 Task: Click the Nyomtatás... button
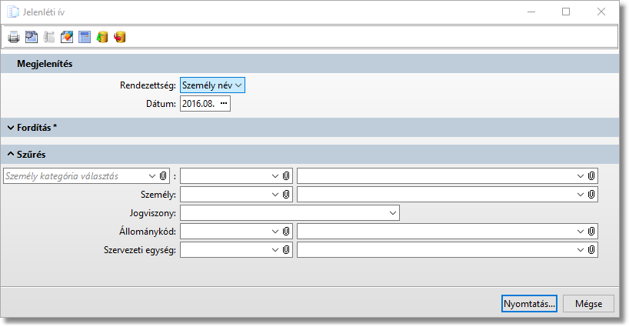pyautogui.click(x=529, y=304)
